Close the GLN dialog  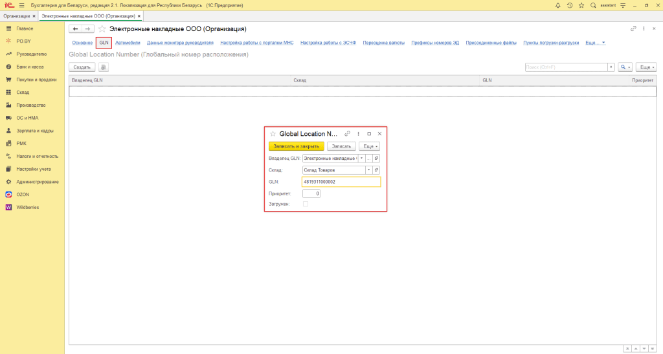pyautogui.click(x=379, y=133)
